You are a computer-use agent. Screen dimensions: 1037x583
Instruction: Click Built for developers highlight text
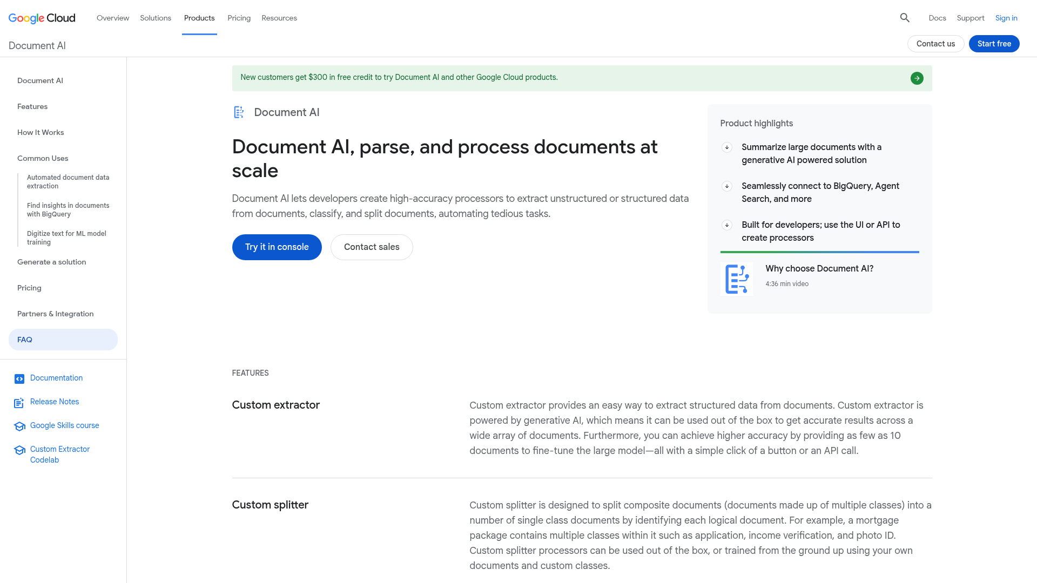pos(821,232)
